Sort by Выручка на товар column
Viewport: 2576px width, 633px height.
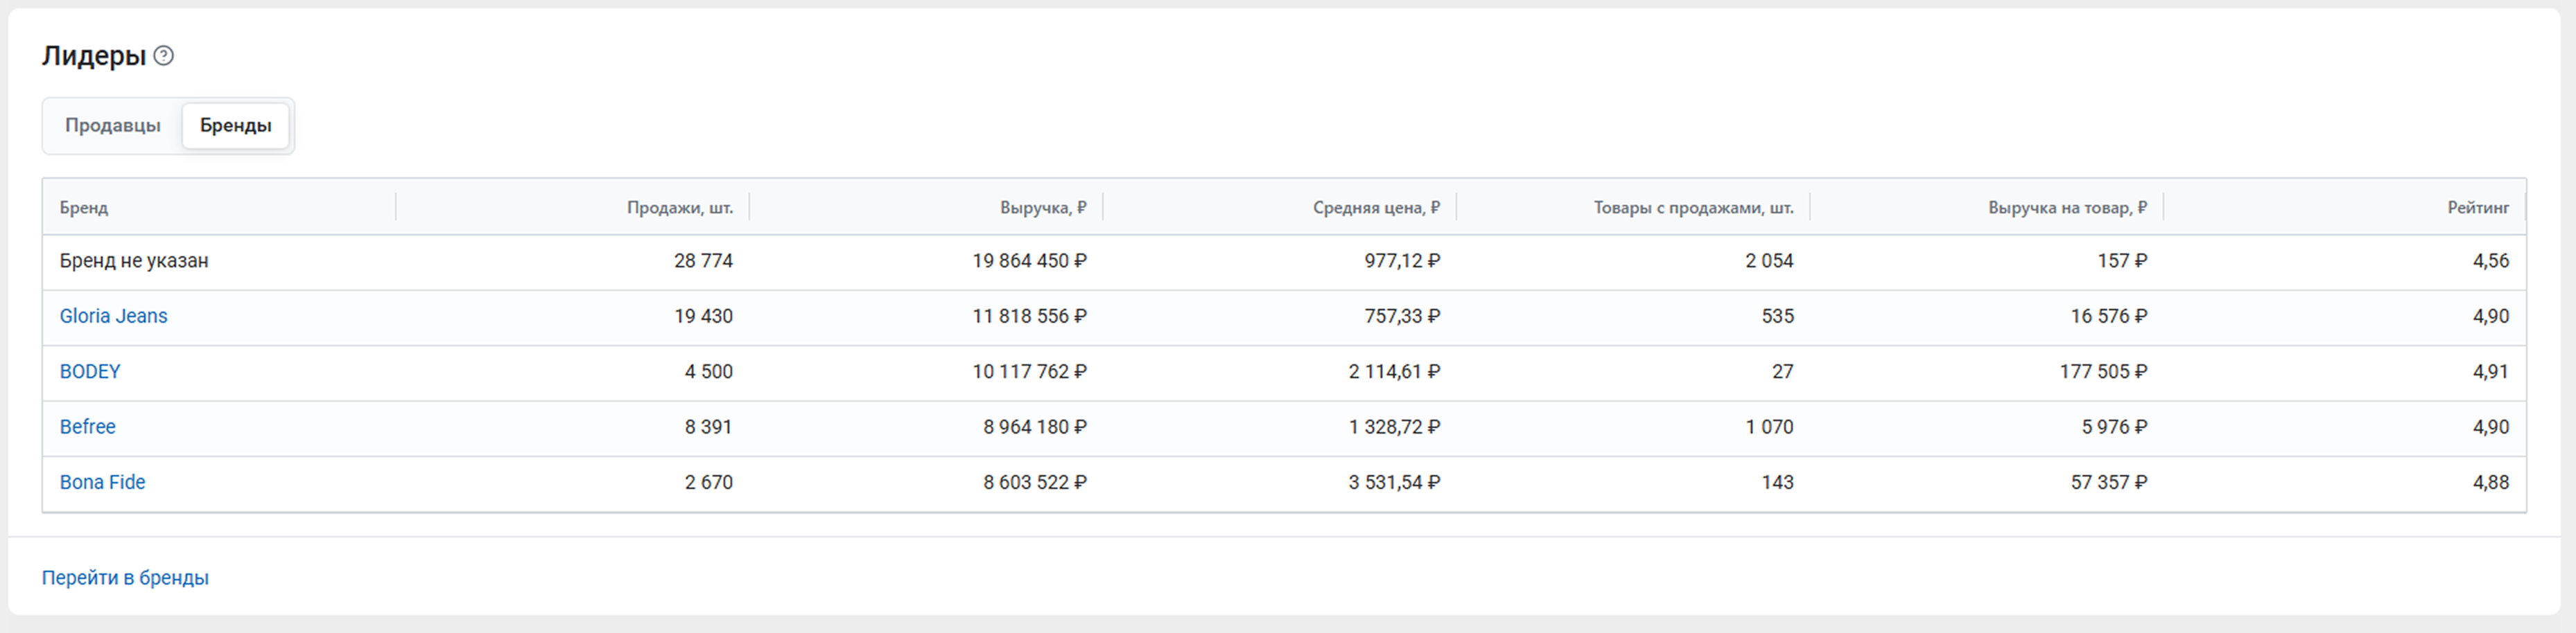[2066, 208]
